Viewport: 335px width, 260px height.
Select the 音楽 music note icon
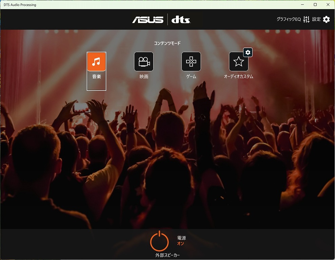[96, 62]
